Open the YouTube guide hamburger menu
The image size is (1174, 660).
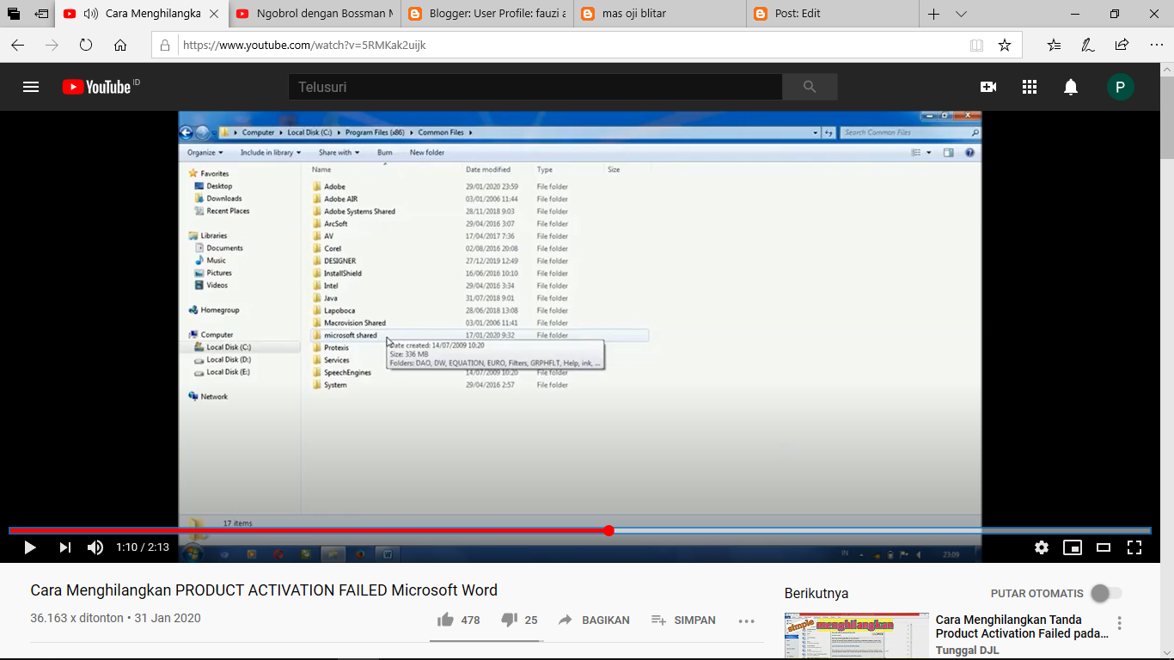pos(31,87)
